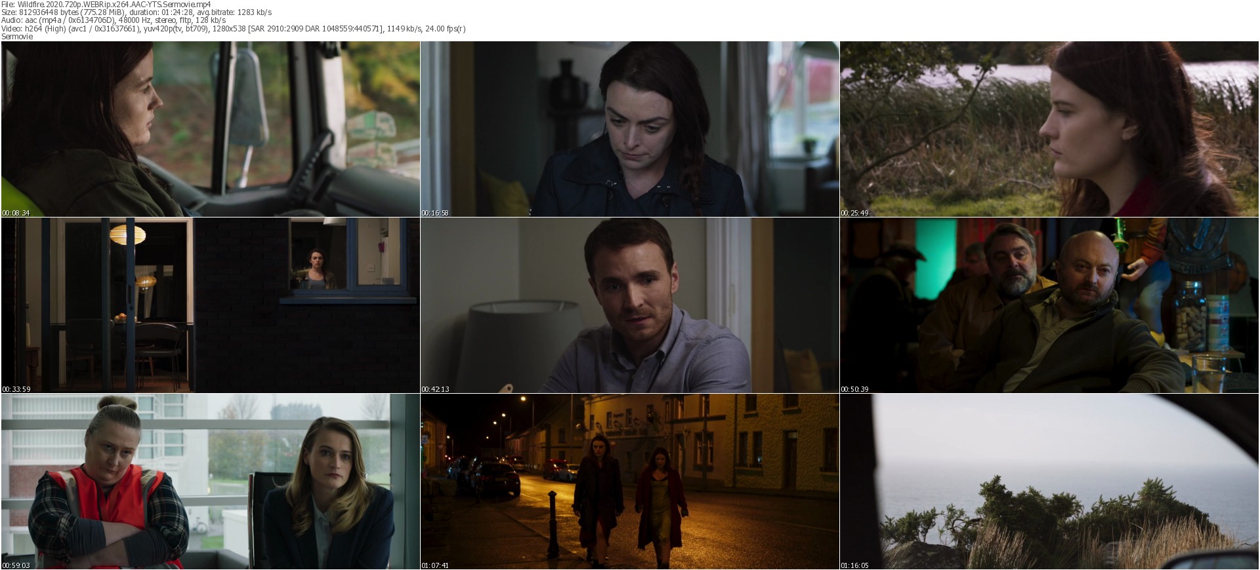Open the coastal view frame through car window
The height and width of the screenshot is (570, 1260).
pyautogui.click(x=1049, y=482)
